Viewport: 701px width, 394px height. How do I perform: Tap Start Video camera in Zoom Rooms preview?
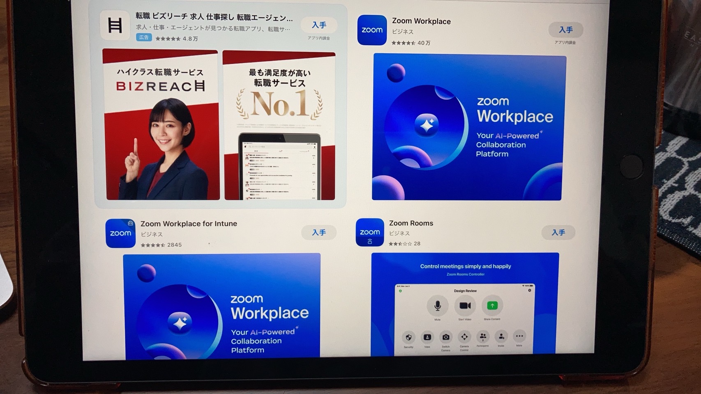465,306
